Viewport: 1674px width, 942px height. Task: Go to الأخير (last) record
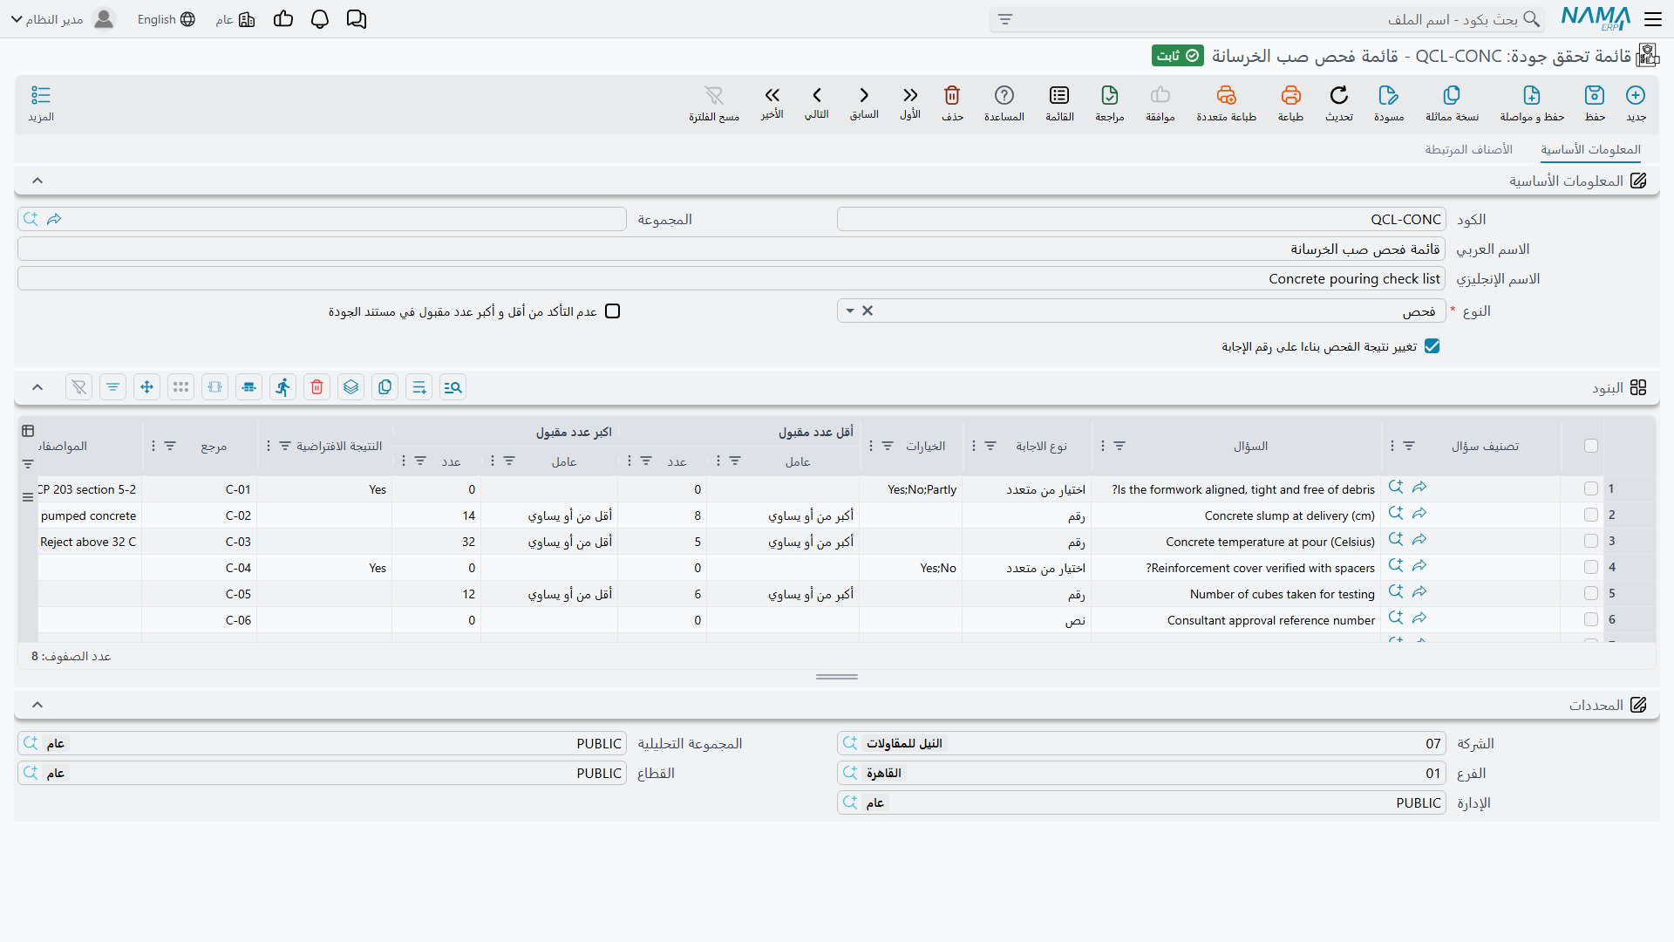pos(772,95)
